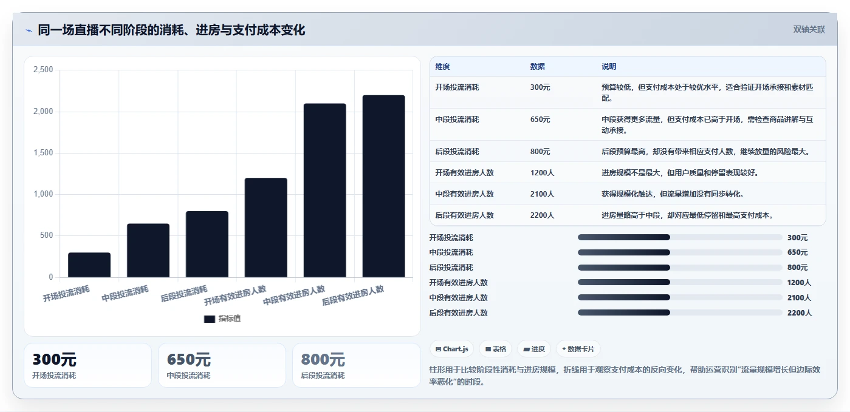Click the 后段投流消耗 bar in the chart
The image size is (850, 412).
click(x=207, y=245)
